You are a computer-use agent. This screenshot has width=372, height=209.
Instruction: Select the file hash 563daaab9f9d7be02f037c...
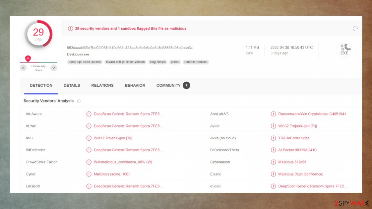pyautogui.click(x=130, y=48)
